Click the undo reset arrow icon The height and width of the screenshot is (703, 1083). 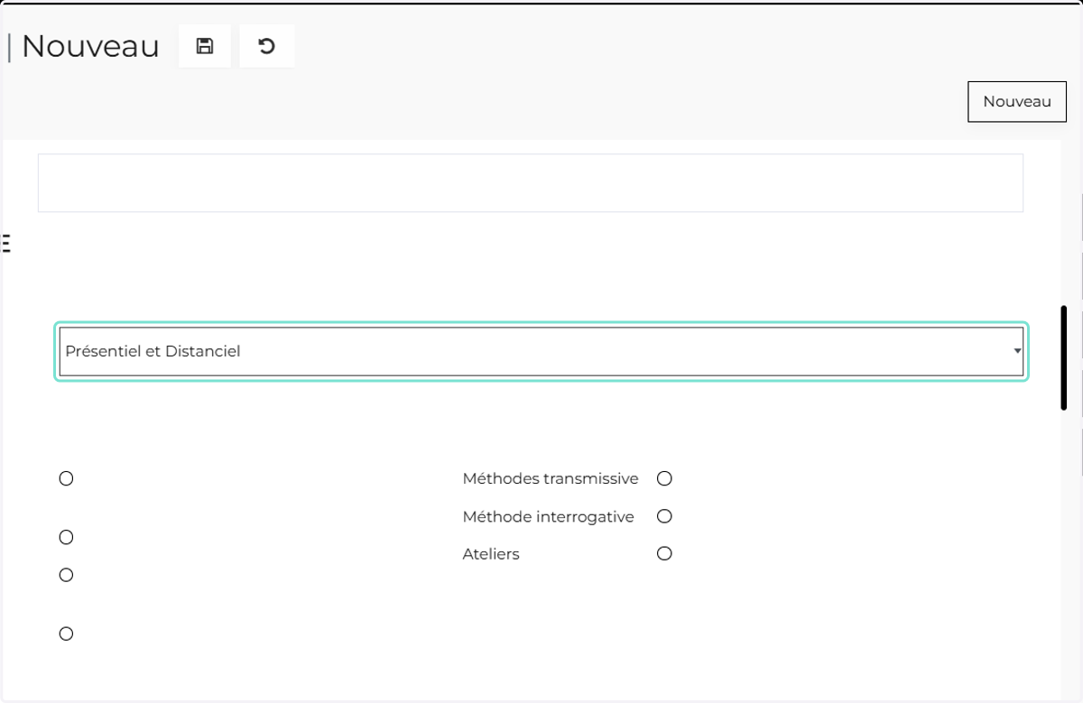pos(267,46)
